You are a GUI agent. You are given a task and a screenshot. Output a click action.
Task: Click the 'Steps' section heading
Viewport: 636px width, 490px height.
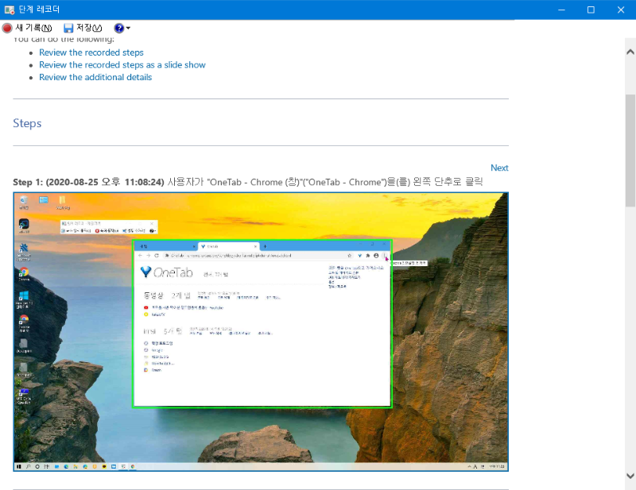tap(27, 124)
